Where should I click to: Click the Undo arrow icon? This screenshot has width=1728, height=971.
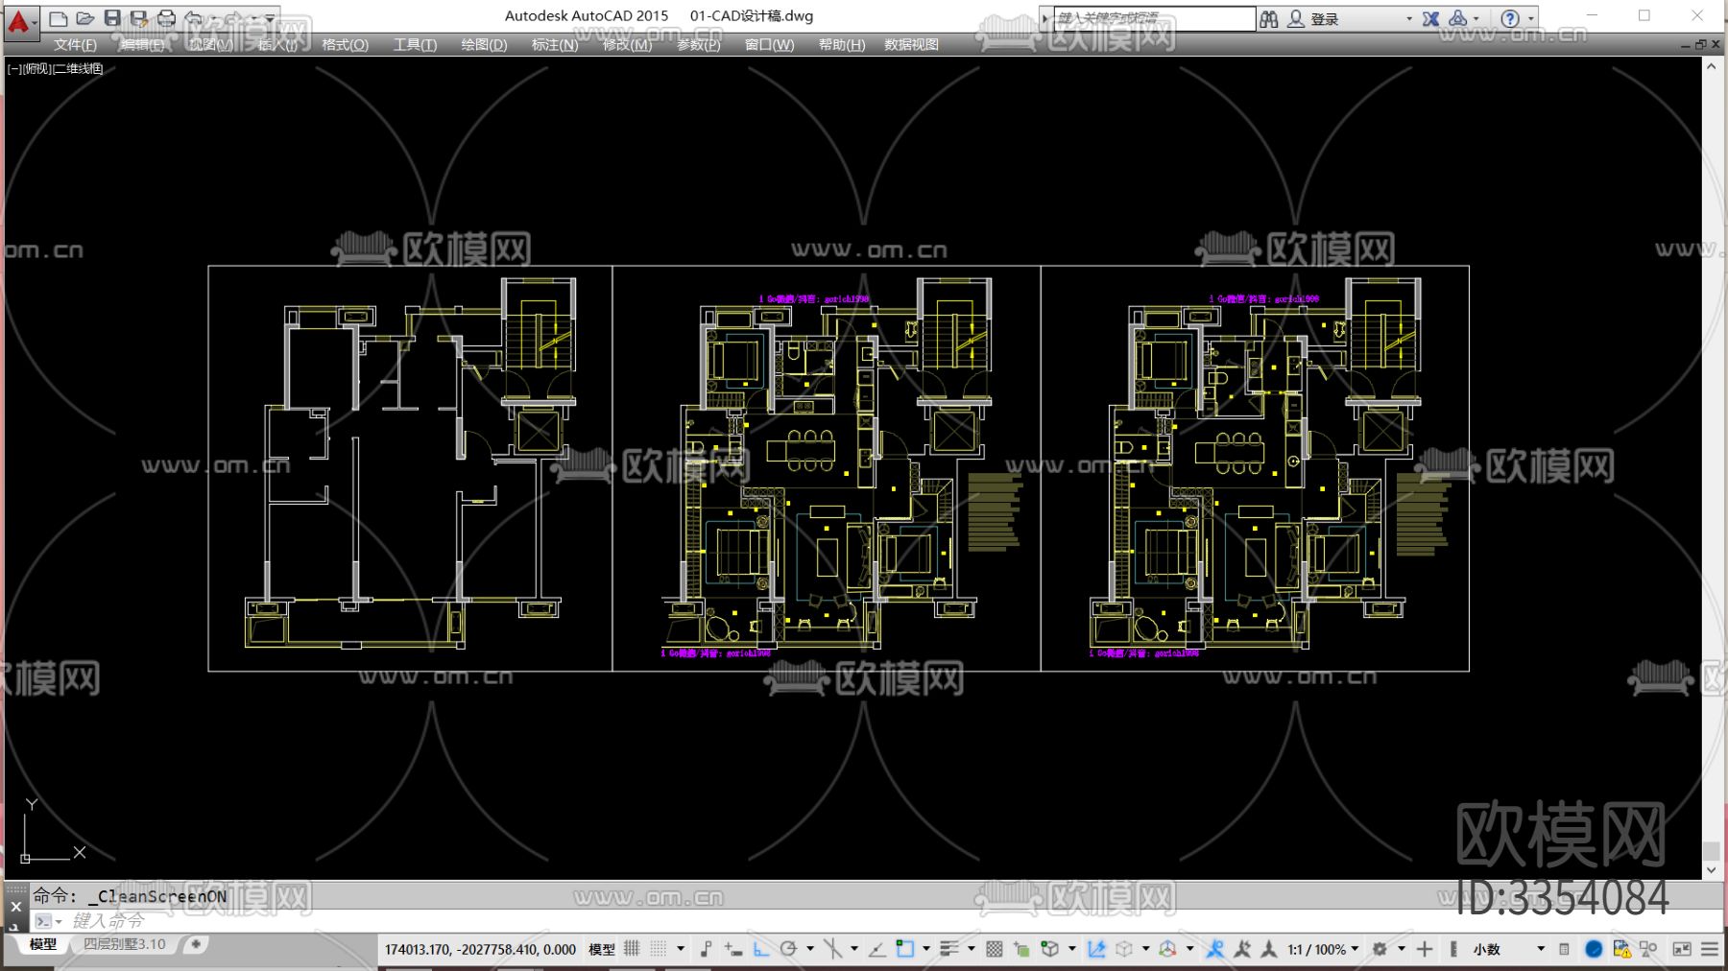pos(193,18)
